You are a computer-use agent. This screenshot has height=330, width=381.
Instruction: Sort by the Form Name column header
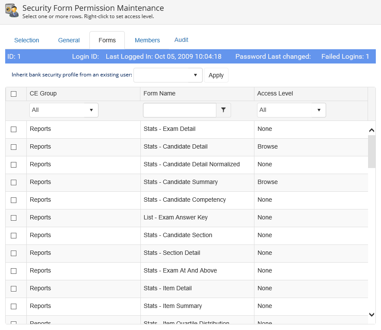[x=160, y=93]
